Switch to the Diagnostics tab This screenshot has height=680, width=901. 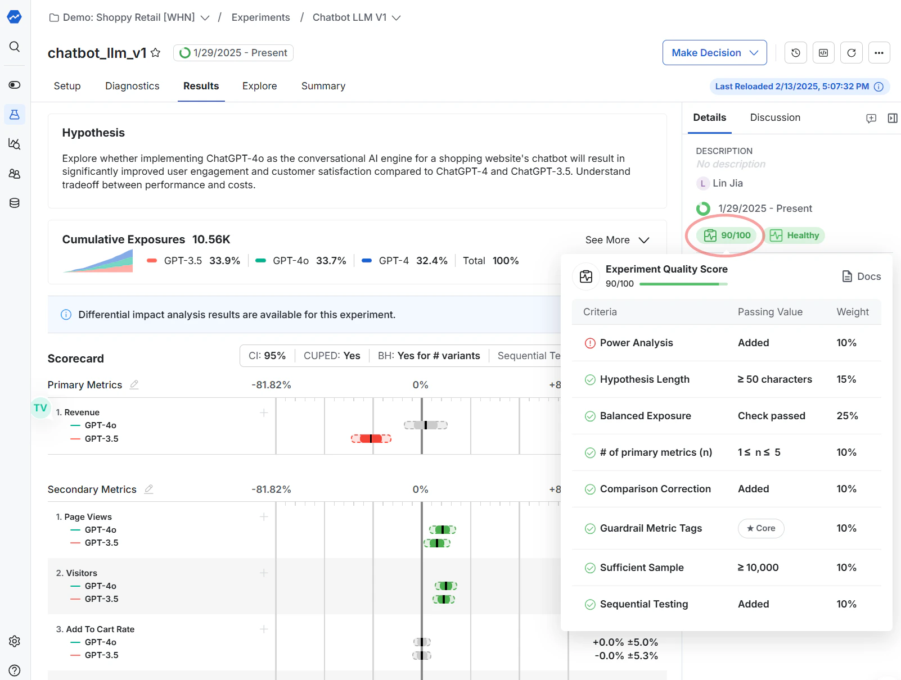tap(132, 86)
